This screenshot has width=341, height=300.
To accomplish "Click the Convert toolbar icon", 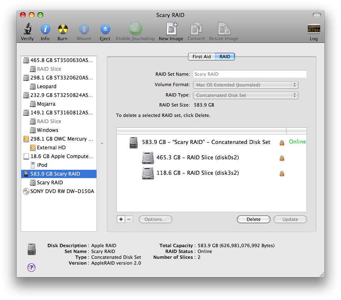I will click(x=196, y=28).
